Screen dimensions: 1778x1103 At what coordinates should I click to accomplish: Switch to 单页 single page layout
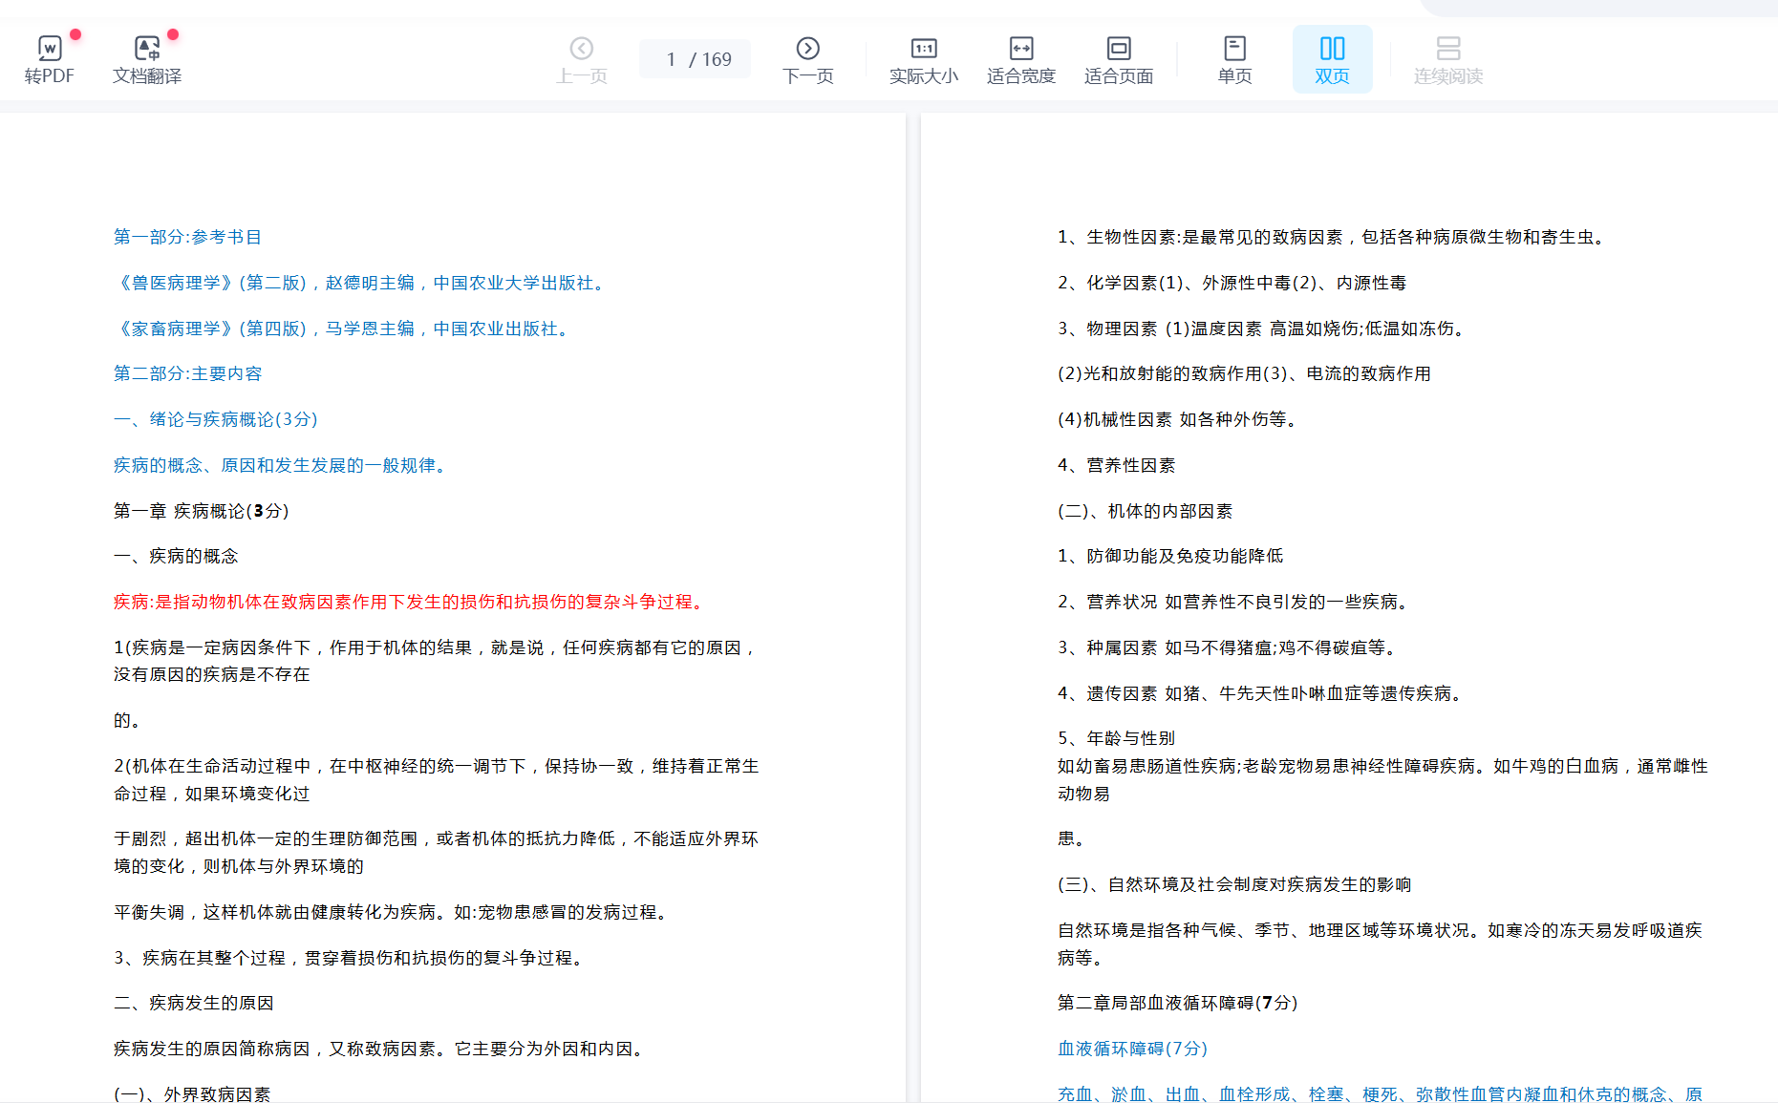[1234, 59]
